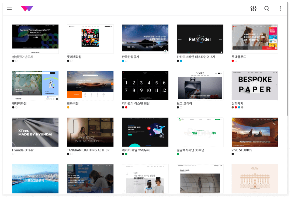
Task: Open The First building illustration thumbnail
Action: click(x=255, y=179)
